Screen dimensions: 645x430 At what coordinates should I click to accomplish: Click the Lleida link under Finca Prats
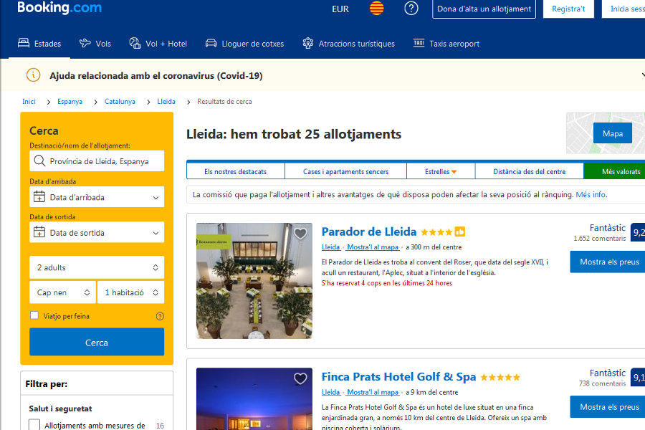(330, 392)
